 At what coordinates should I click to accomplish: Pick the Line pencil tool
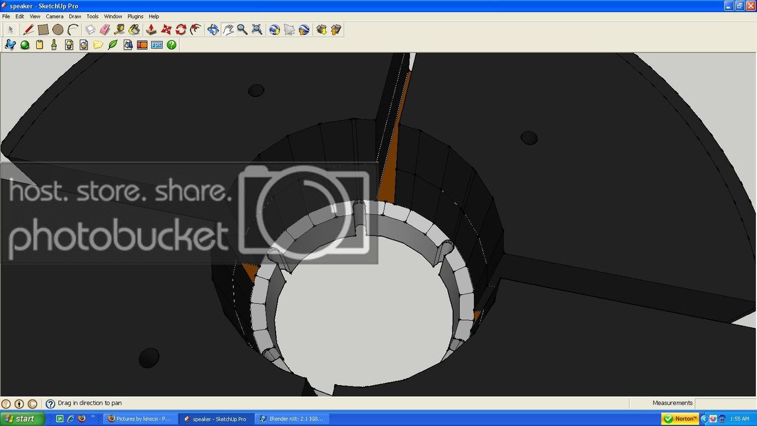(28, 30)
